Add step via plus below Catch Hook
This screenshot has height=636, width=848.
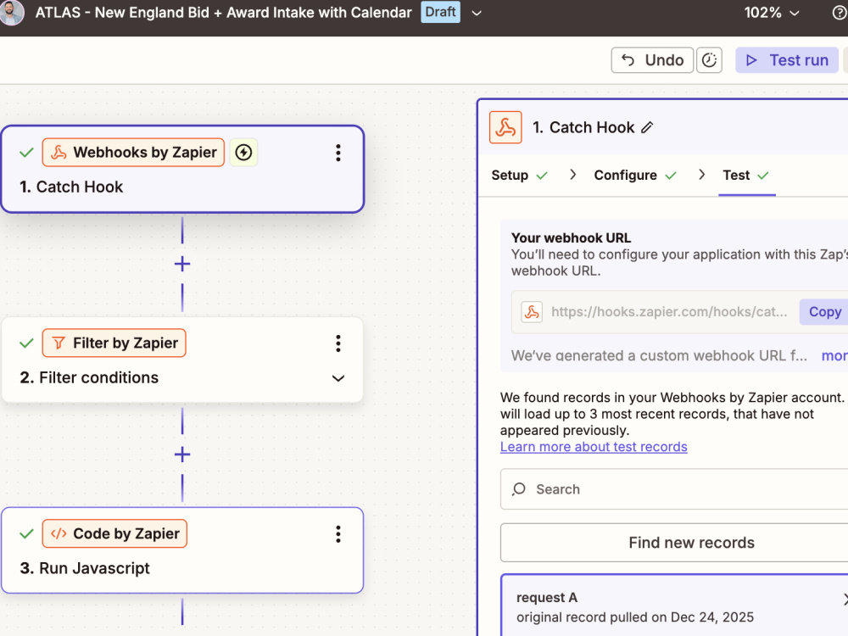[182, 264]
